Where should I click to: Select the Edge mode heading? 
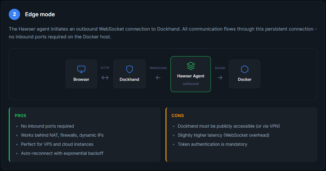(40, 14)
